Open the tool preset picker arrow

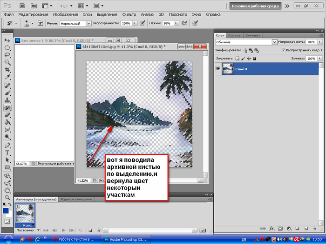tap(16, 23)
